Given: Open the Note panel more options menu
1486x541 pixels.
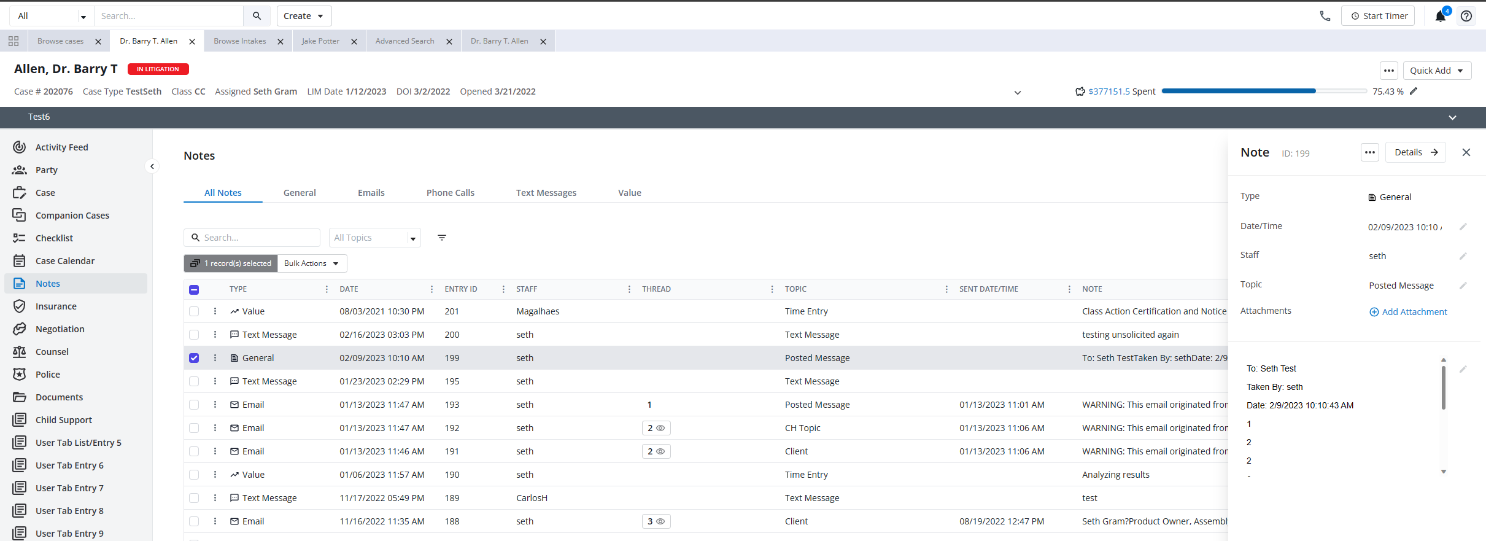Looking at the screenshot, I should coord(1370,152).
